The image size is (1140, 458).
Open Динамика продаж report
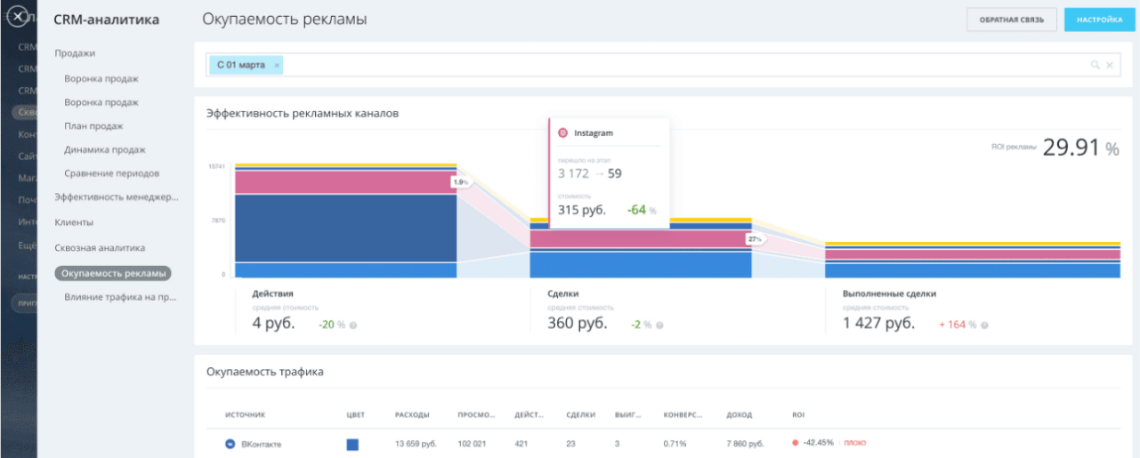(x=104, y=149)
